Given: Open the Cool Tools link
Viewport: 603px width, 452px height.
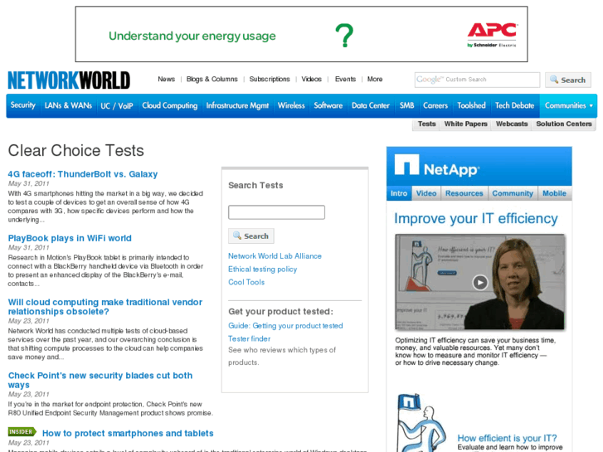Looking at the screenshot, I should point(246,282).
